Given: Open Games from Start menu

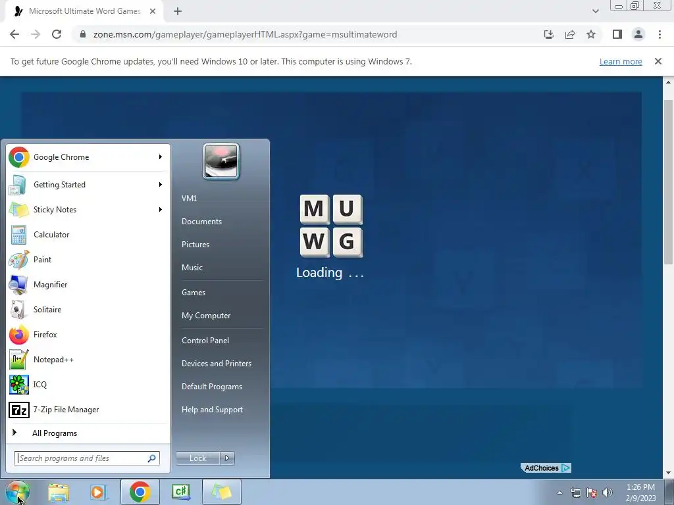Looking at the screenshot, I should 194,293.
